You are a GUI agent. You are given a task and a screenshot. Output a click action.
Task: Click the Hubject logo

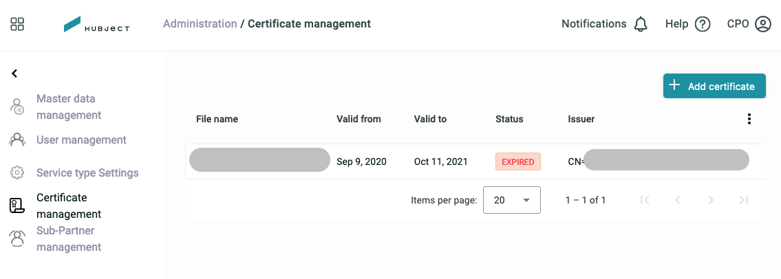tap(96, 24)
